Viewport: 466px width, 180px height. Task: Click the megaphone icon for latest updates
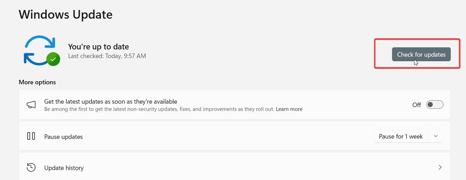pyautogui.click(x=31, y=105)
